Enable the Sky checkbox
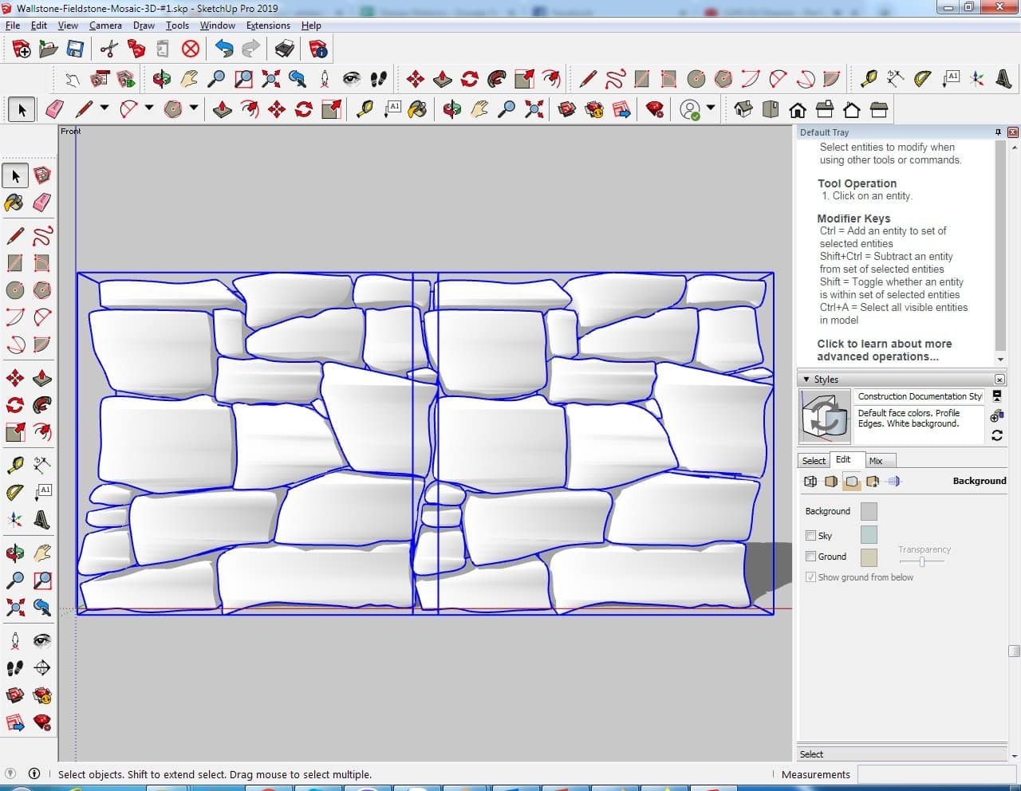Viewport: 1021px width, 791px height. (810, 536)
